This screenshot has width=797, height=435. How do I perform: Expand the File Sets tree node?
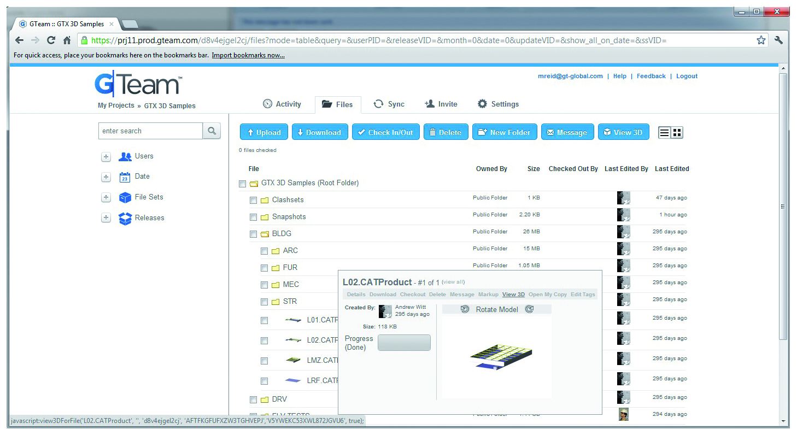coord(106,198)
